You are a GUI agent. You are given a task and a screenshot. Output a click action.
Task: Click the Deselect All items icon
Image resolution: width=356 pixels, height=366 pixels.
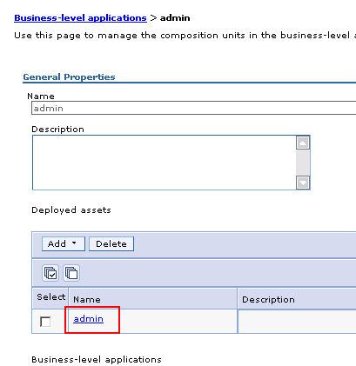pos(71,273)
